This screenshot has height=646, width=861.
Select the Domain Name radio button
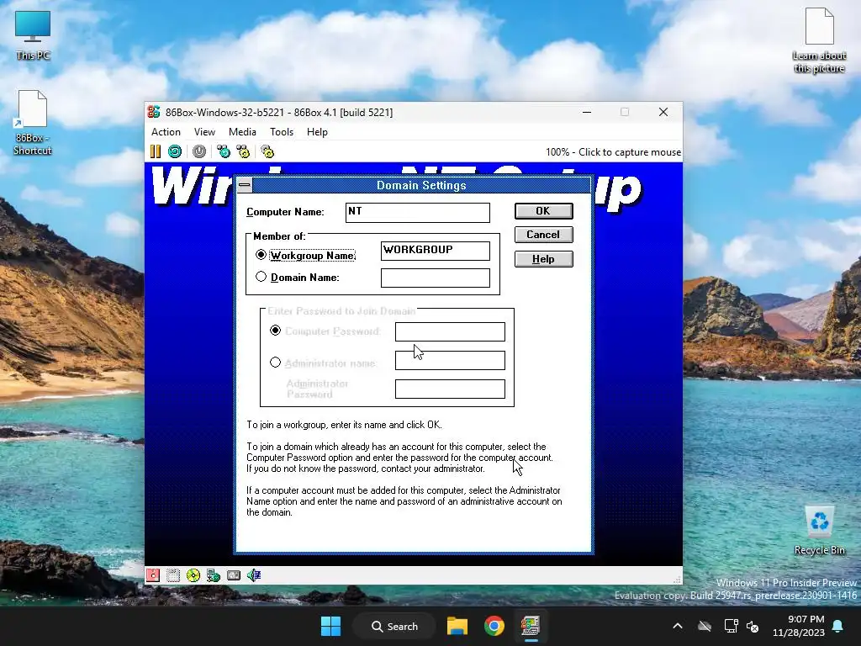[x=261, y=277]
